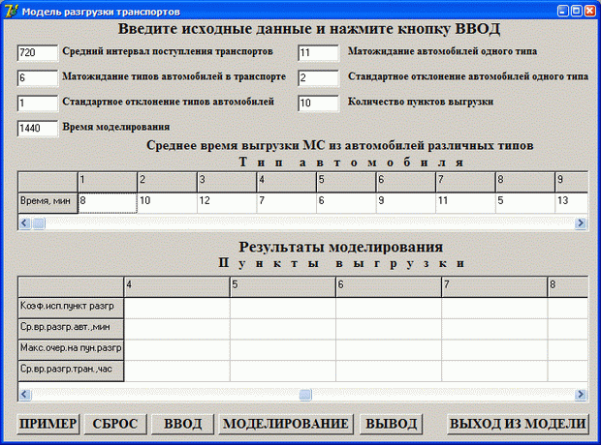This screenshot has width=601, height=445.
Task: Select time cell with value 6 for type 5
Action: 346,203
